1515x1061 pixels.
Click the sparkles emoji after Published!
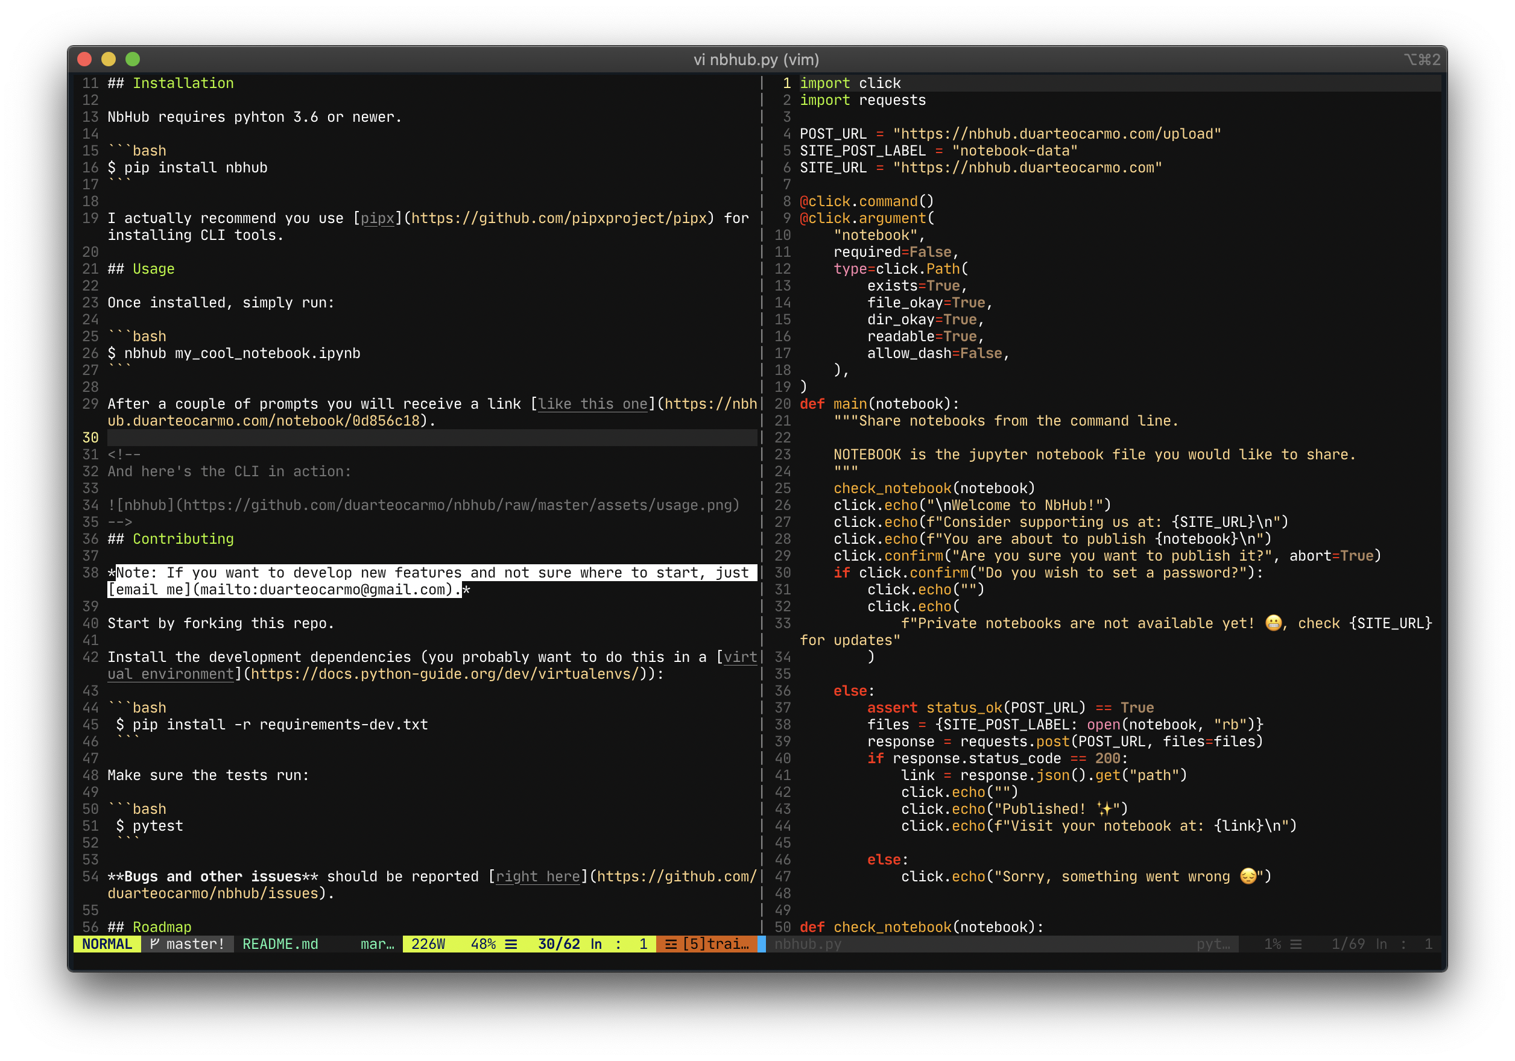1104,809
